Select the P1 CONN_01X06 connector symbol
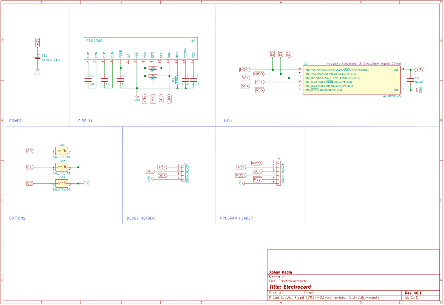This screenshot has width=444, height=305. pyautogui.click(x=279, y=172)
